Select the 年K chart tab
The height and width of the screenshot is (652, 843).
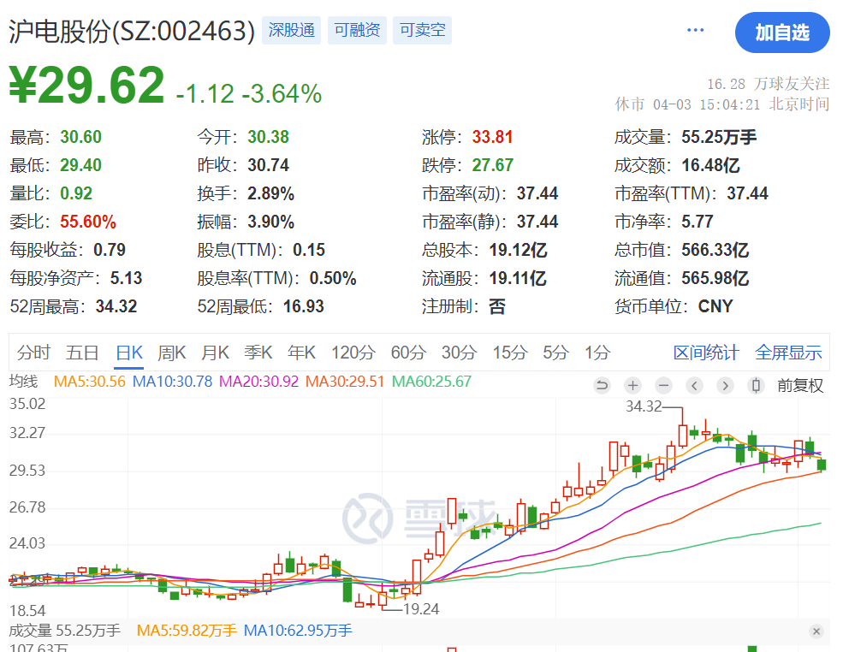click(x=301, y=353)
